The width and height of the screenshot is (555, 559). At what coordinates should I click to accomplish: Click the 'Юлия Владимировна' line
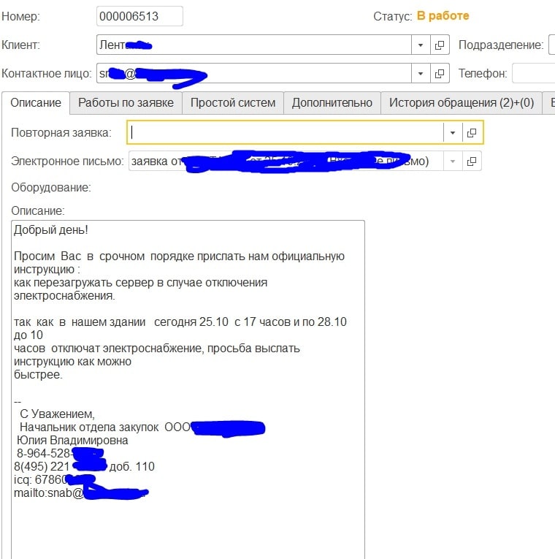click(x=72, y=441)
